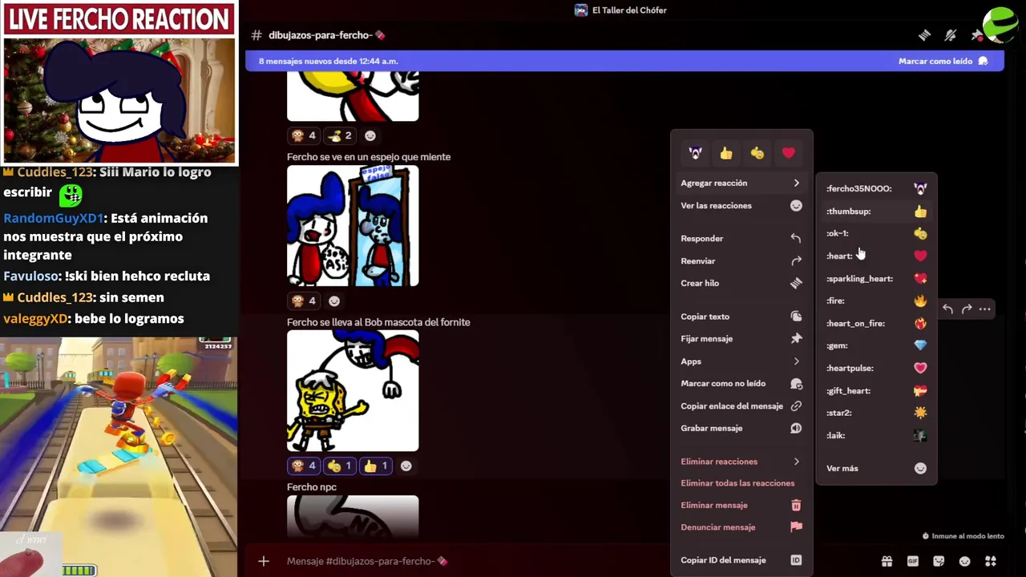Click the plus attach button in message bar
1026x577 pixels.
[x=264, y=561]
